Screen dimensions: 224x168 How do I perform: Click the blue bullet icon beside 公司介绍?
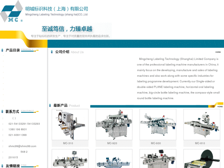(x=52, y=52)
